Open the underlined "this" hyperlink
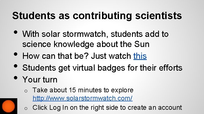Viewport: 204px width, 114px height. 140,56
